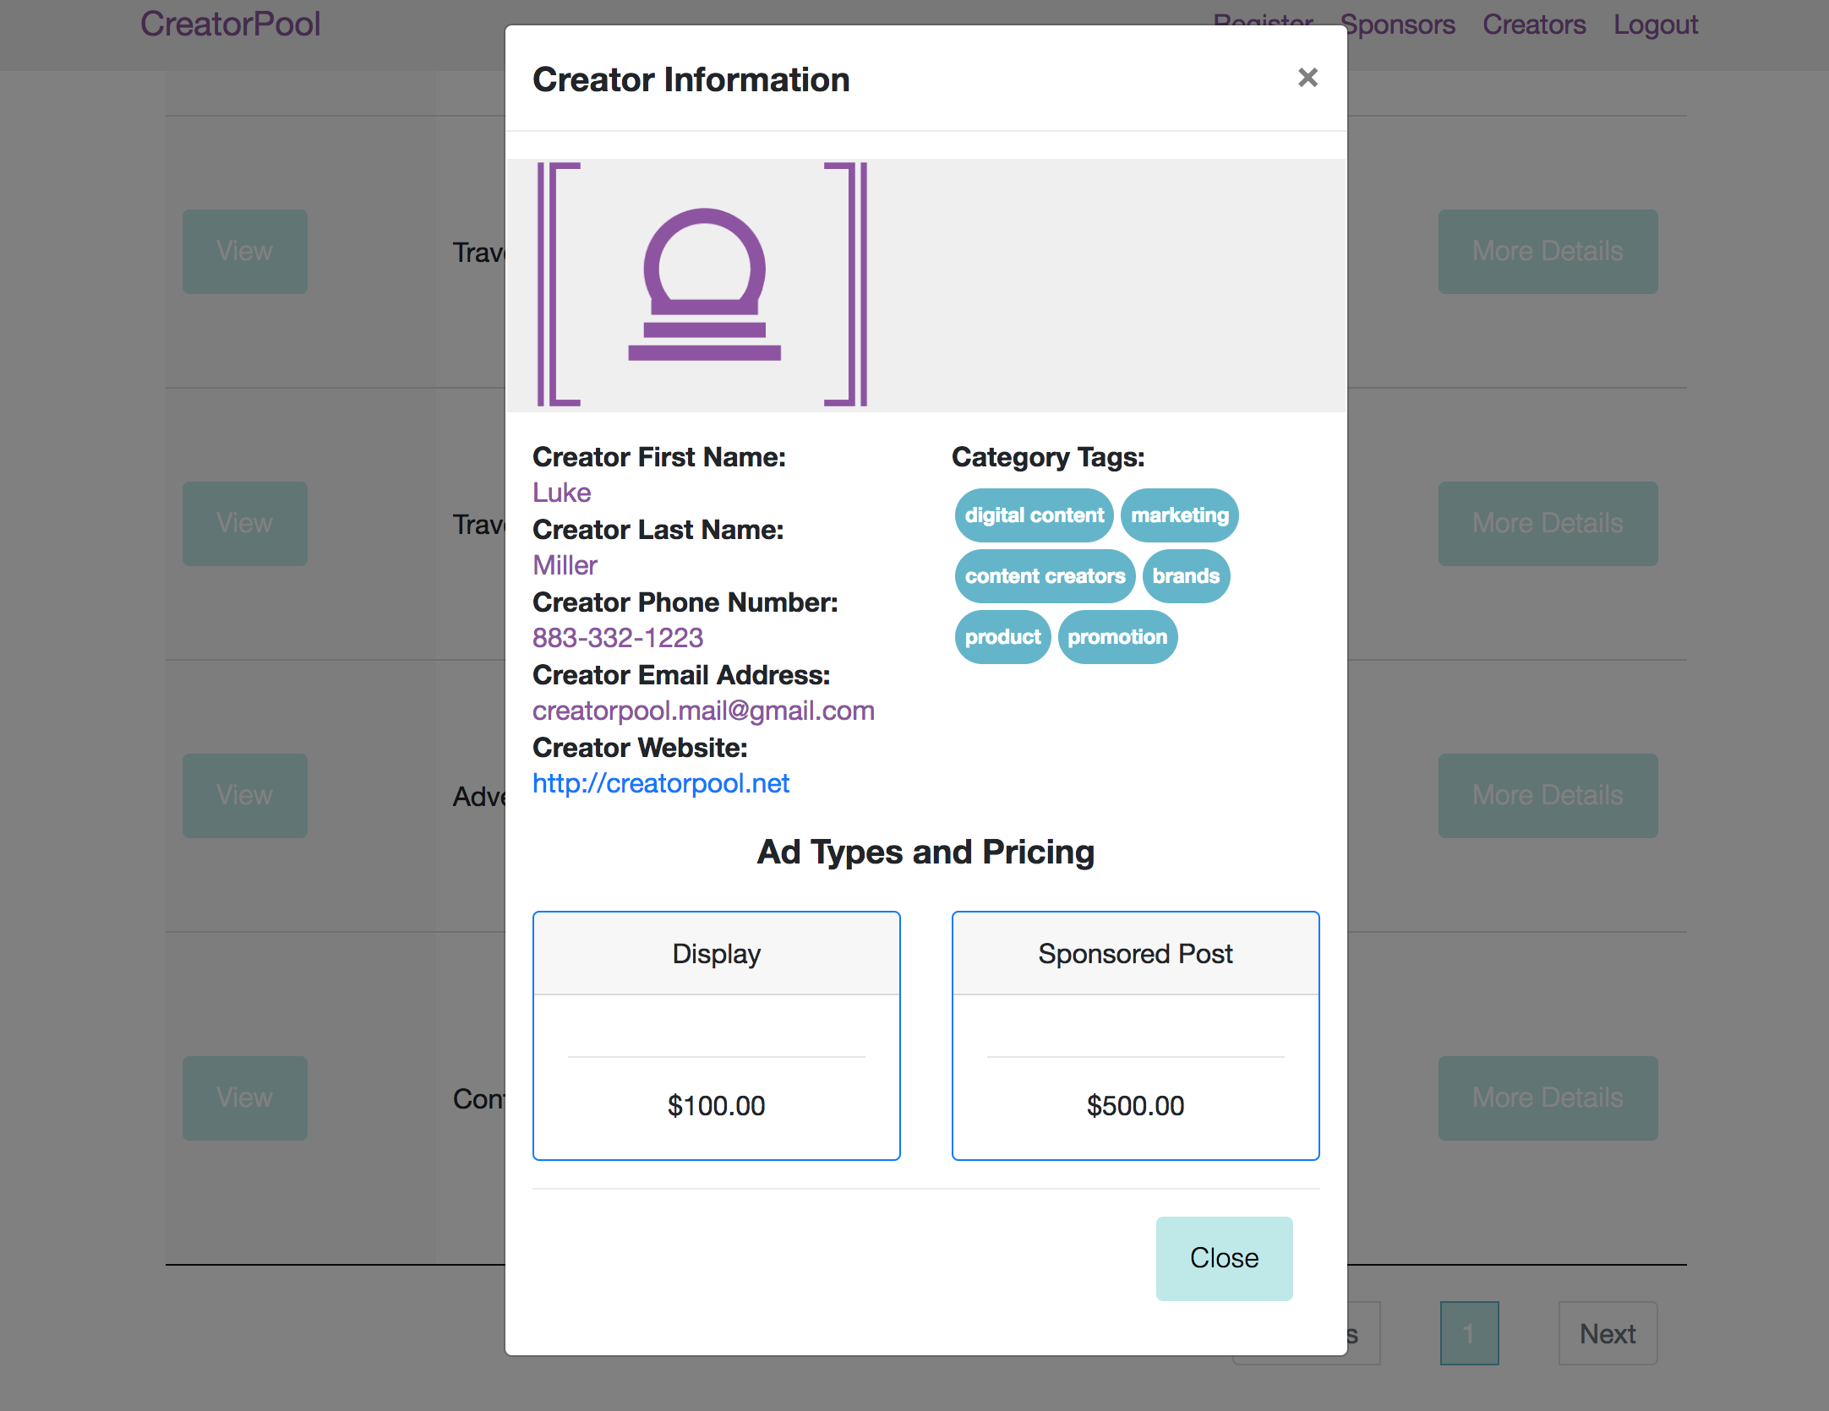Select the Sponsored Post pricing card
The width and height of the screenshot is (1829, 1411).
pos(1135,1036)
